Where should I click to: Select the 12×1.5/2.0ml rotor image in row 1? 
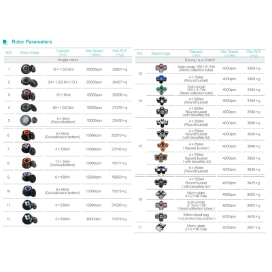point(29,69)
